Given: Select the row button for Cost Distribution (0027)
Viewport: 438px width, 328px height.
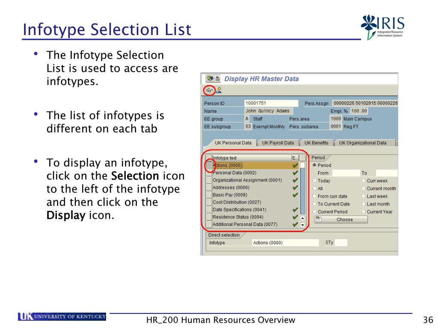Looking at the screenshot, I should (209, 202).
